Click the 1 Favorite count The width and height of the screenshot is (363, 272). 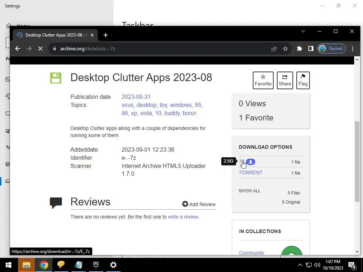256,118
